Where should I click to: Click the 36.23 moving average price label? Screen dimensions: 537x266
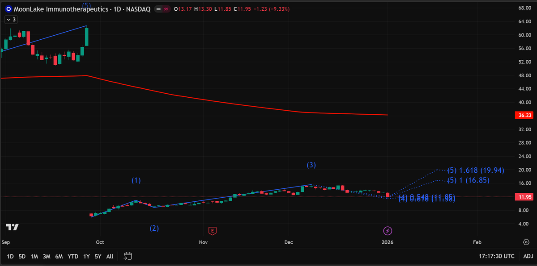point(524,115)
